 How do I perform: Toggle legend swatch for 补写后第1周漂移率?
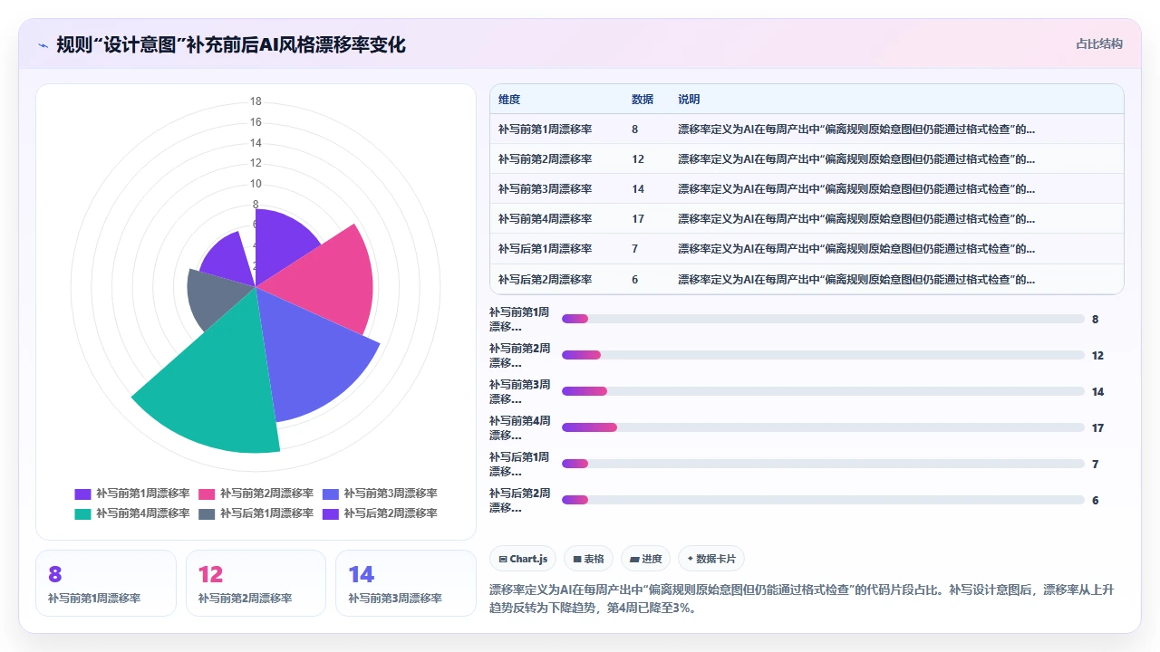tap(206, 513)
